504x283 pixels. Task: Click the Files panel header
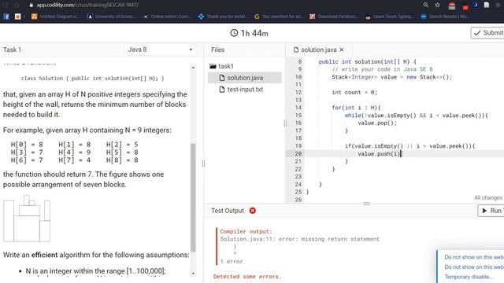click(217, 50)
